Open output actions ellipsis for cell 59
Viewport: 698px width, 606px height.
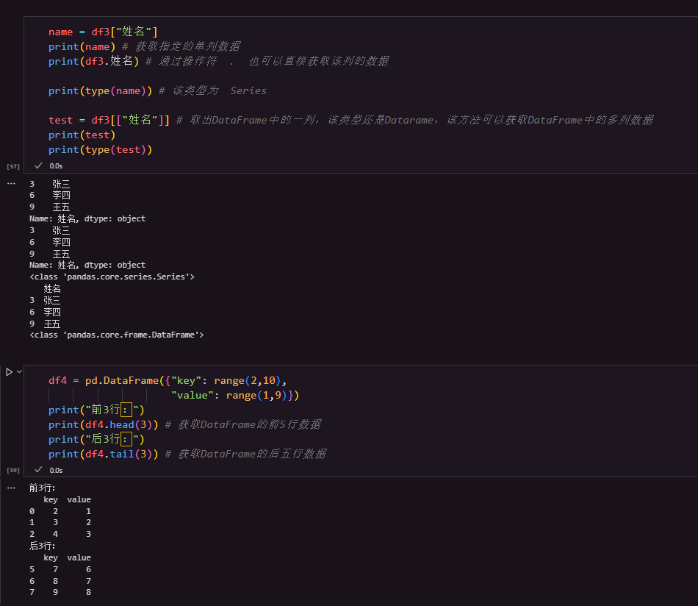[x=11, y=488]
